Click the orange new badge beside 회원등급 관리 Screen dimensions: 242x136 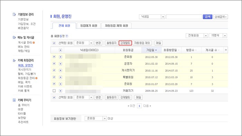click(36, 78)
